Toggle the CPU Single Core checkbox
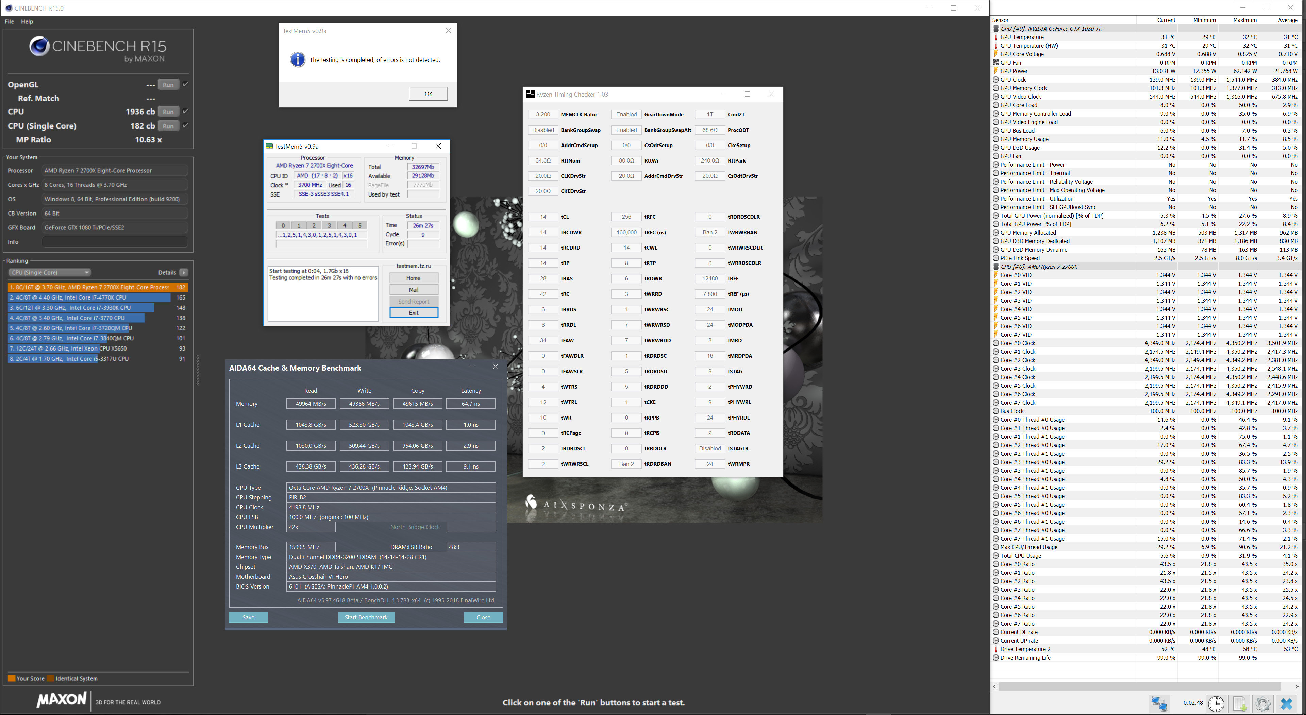This screenshot has height=715, width=1306. coord(186,125)
